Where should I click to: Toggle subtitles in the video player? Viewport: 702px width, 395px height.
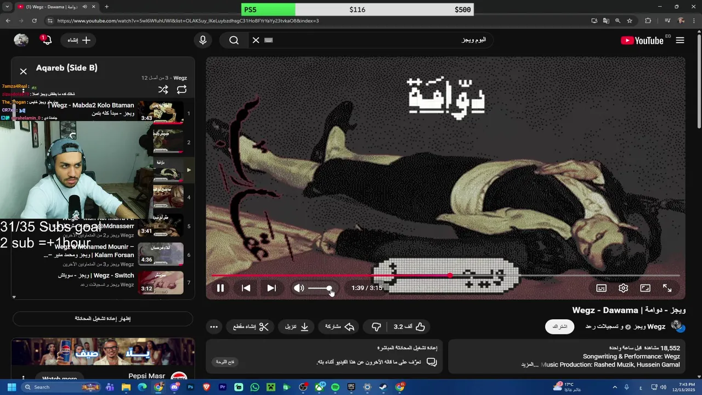601,288
